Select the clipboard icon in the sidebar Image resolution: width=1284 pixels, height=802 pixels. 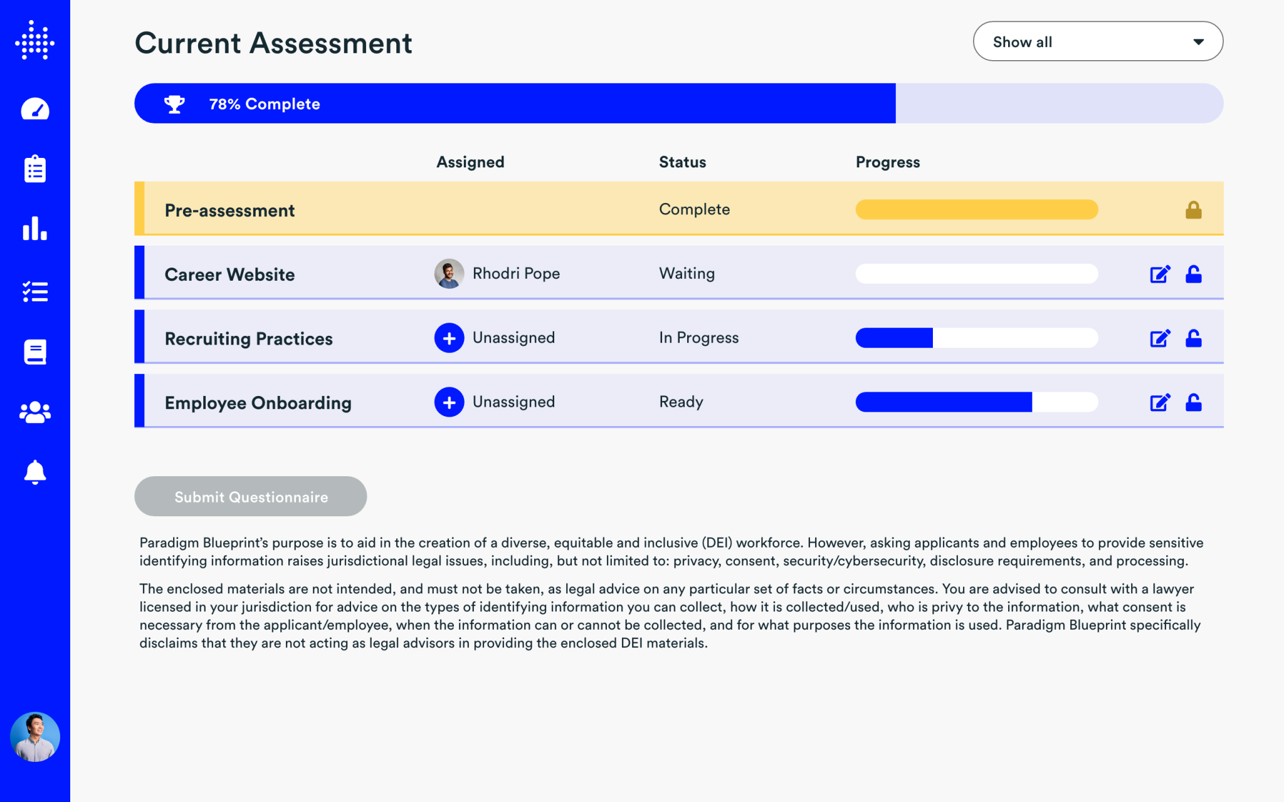pos(35,169)
